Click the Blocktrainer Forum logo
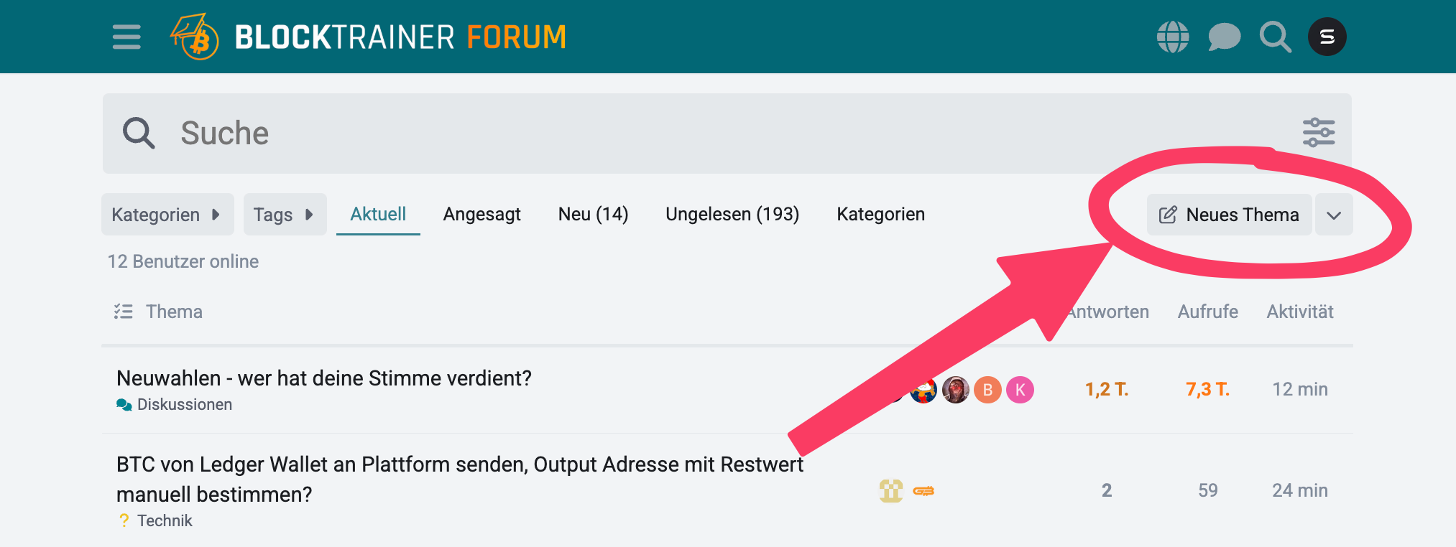Screen dimensions: 1456x547 368,37
